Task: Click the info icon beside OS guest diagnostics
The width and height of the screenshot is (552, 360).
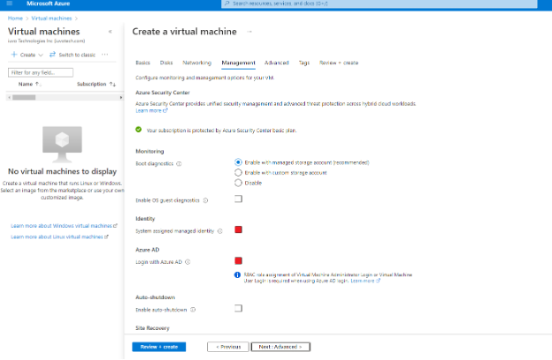Action: [205, 200]
